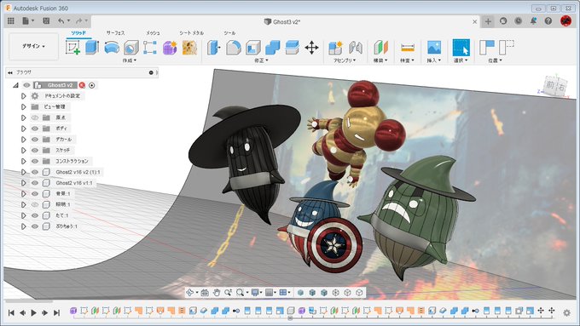Collapse the ブラウザ panel arrows
This screenshot has height=326, width=580.
coord(10,72)
